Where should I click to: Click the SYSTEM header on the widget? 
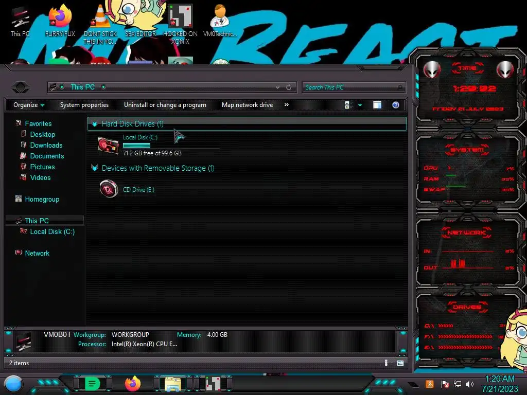point(467,150)
